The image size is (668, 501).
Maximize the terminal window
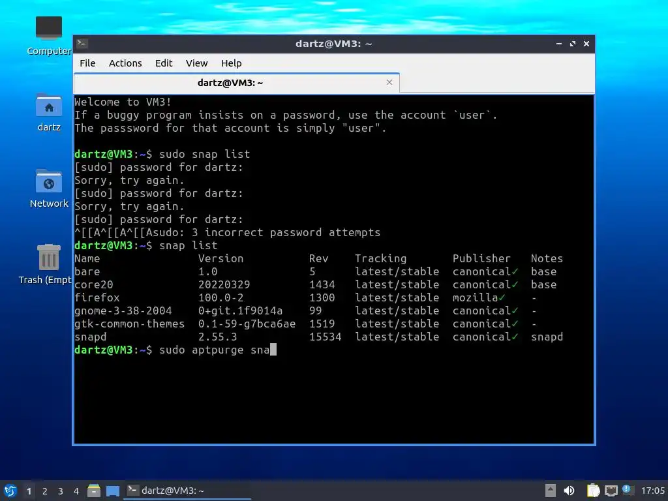(x=573, y=44)
